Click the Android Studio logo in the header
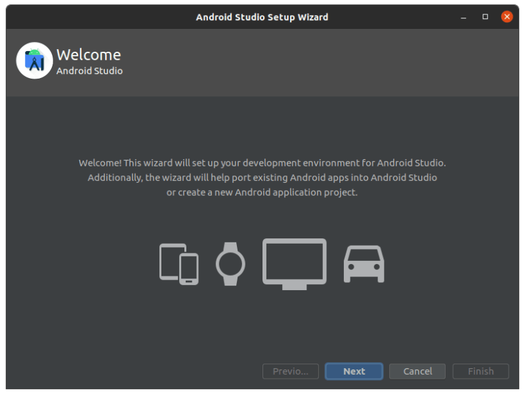The height and width of the screenshot is (395, 525). click(34, 60)
